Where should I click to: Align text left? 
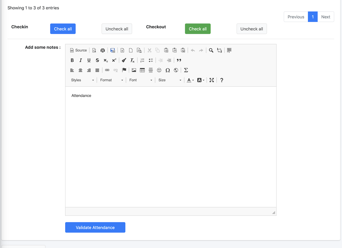72,70
